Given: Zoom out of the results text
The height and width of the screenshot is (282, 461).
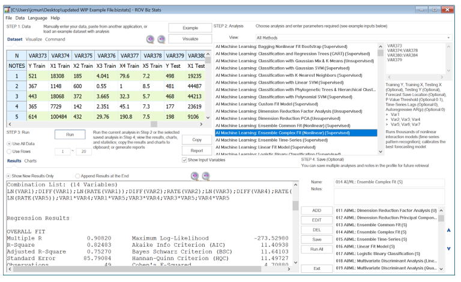Looking at the screenshot, I should [x=206, y=176].
